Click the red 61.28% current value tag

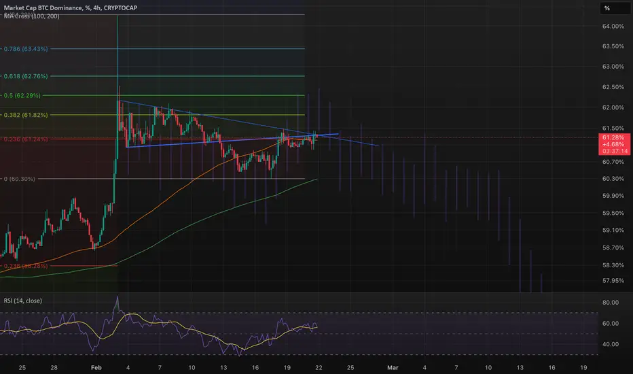[x=614, y=144]
